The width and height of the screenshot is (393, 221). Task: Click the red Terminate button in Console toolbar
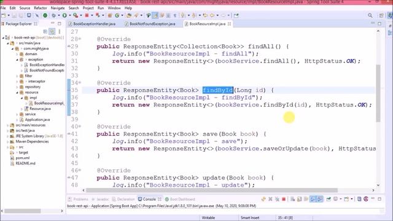(284, 199)
